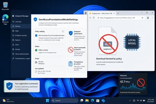Viewport: 156px width, 104px height.
Task: Click the 42.7 Mbps bandwidth value
Action: [125, 82]
